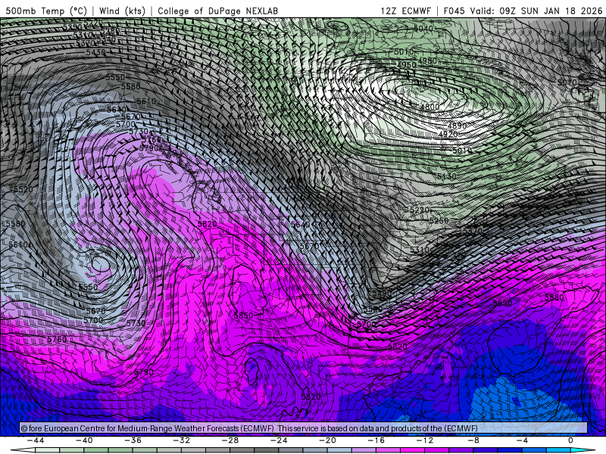Click the -44 colorbar label
Viewport: 606px width, 454px height.
36,440
